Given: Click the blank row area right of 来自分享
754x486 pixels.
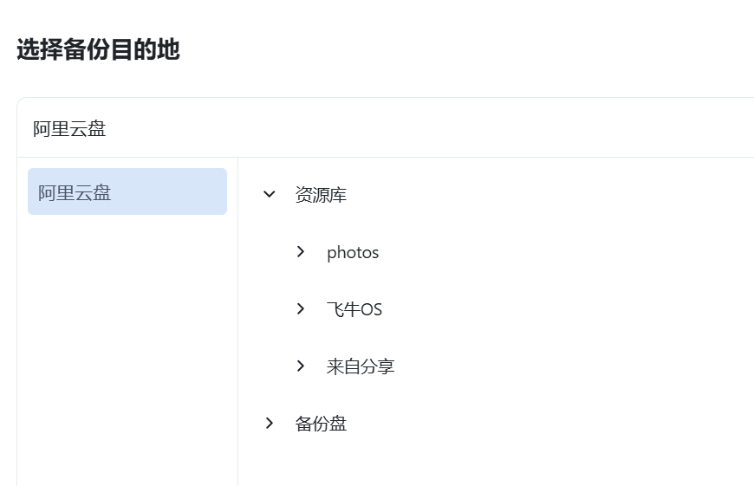Looking at the screenshot, I should point(563,367).
